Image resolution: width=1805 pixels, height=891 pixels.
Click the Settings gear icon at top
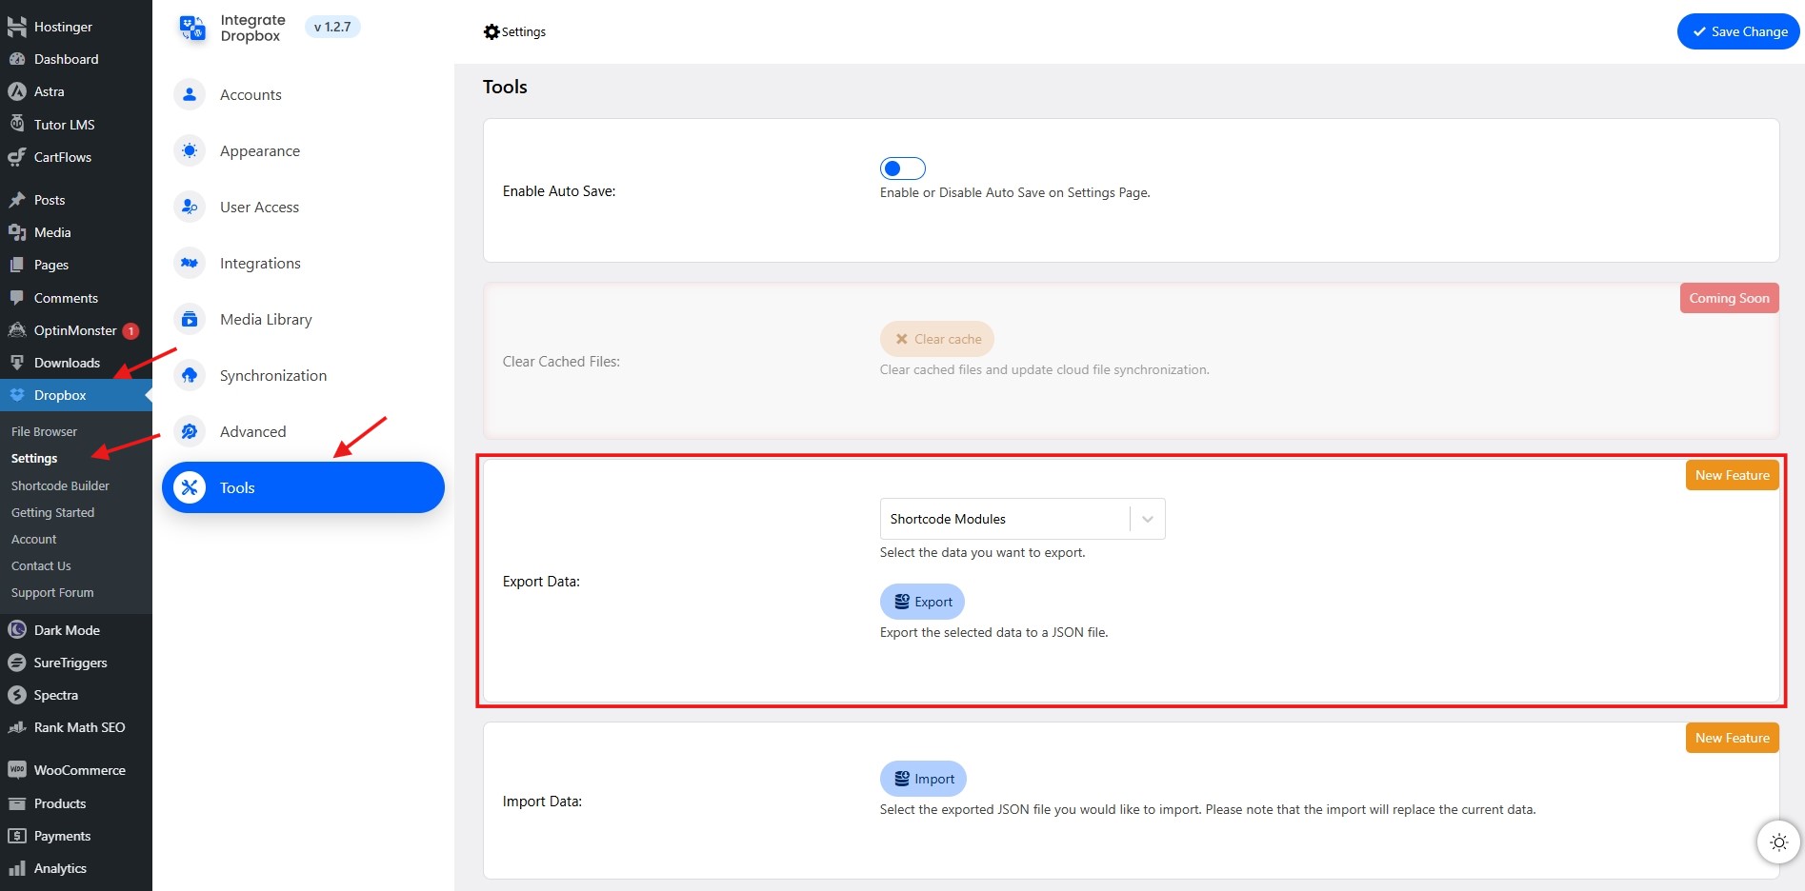point(491,31)
